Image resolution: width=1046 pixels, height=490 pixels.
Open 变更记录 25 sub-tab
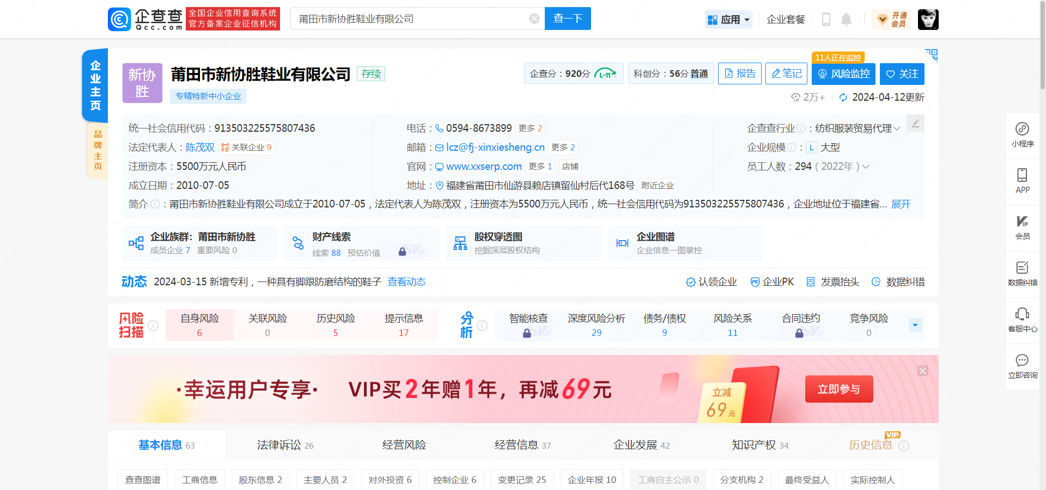522,480
